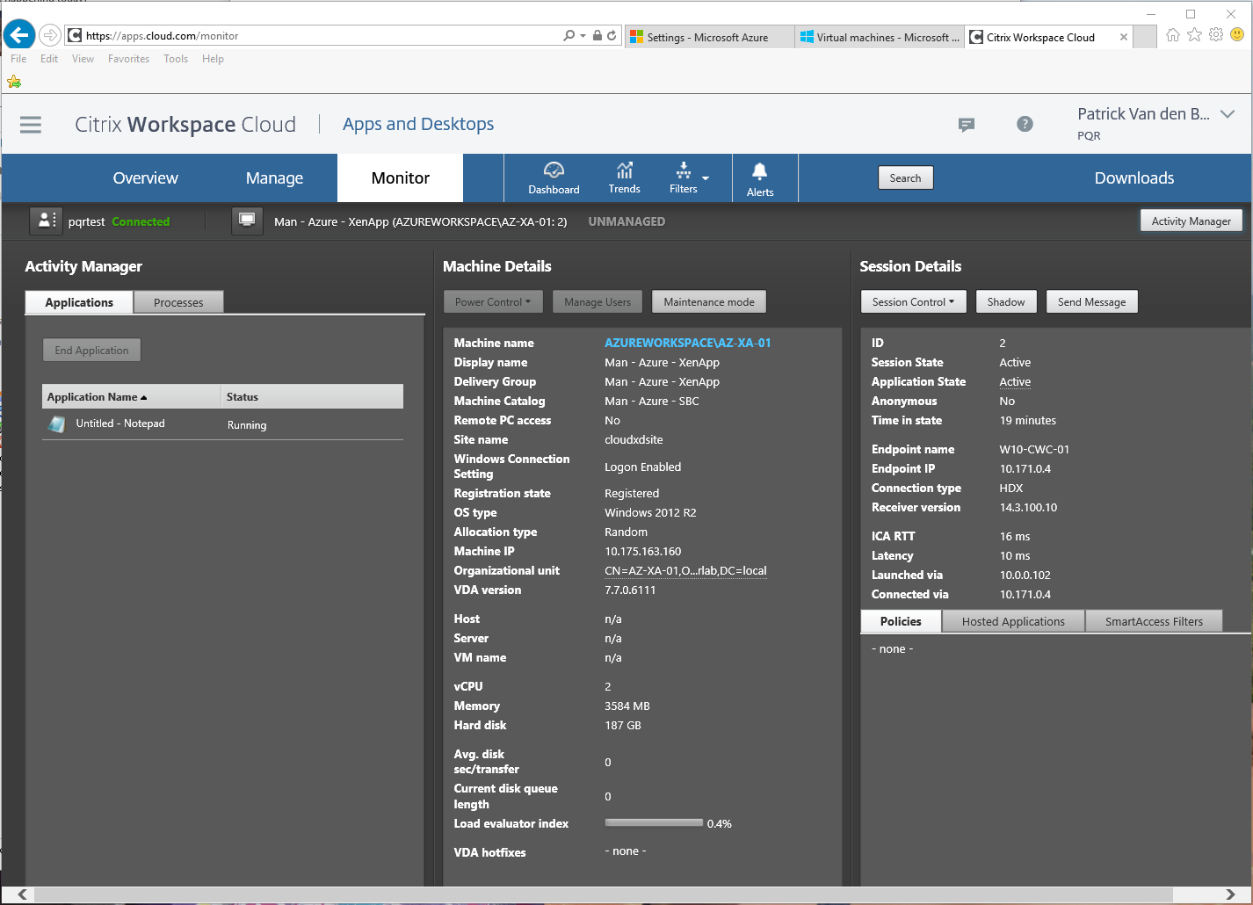This screenshot has height=905, width=1253.
Task: Open the Dashboard view
Action: point(554,177)
